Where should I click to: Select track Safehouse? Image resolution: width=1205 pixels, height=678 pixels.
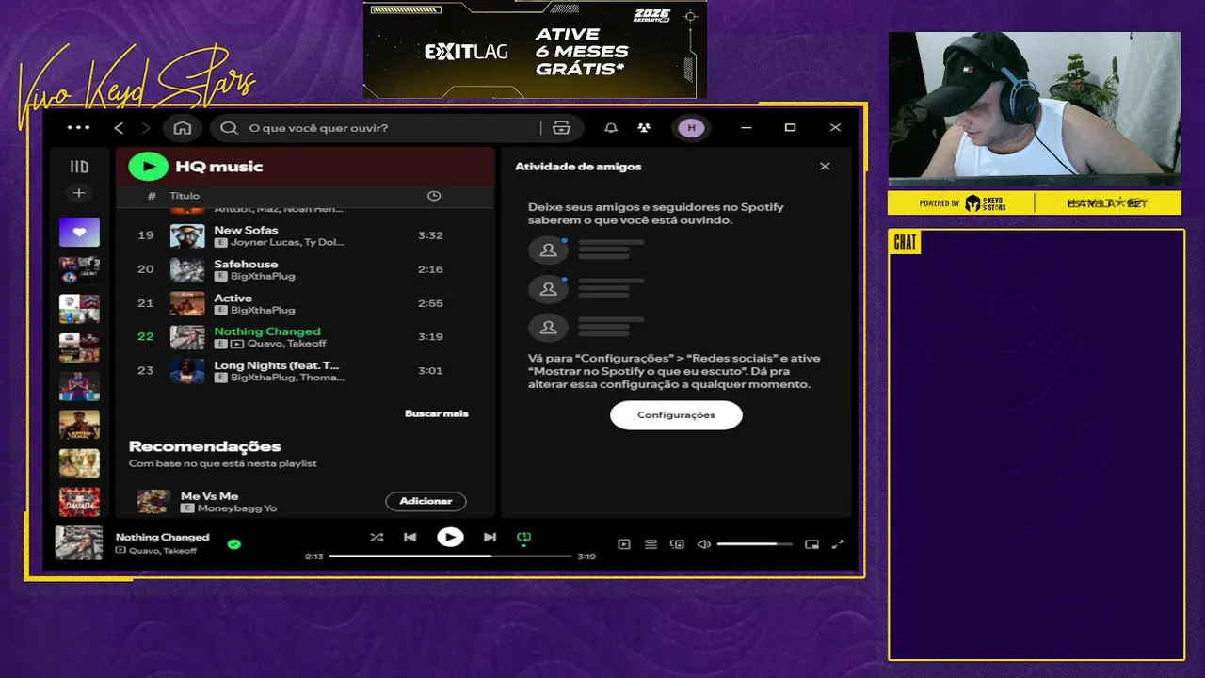tap(305, 269)
